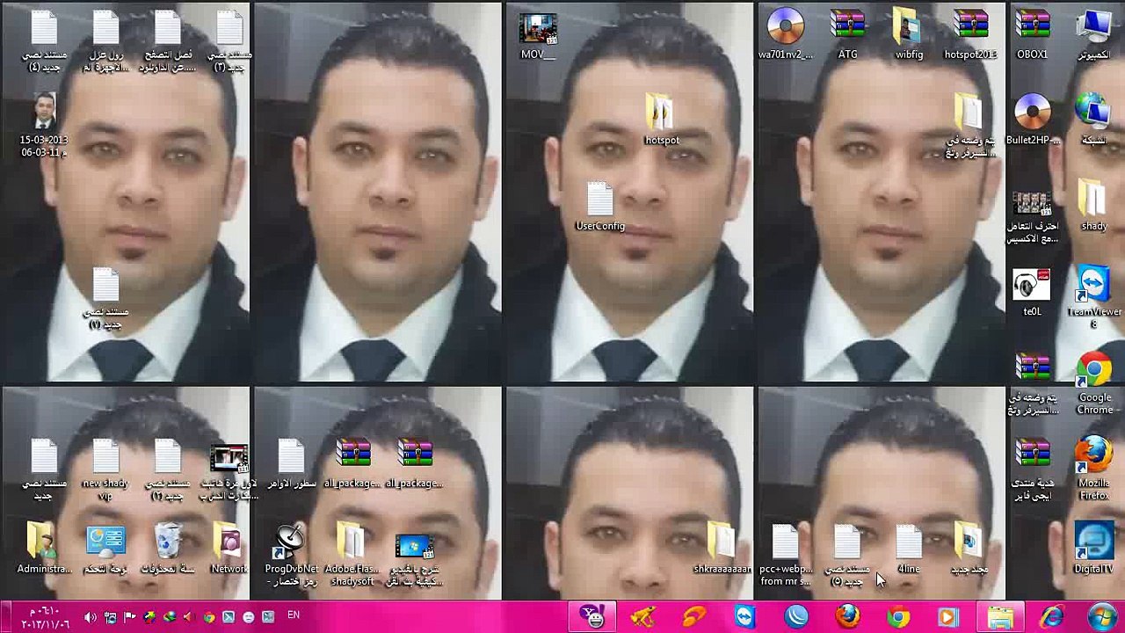Click the system tray clock
The width and height of the screenshot is (1125, 633).
coord(43,617)
